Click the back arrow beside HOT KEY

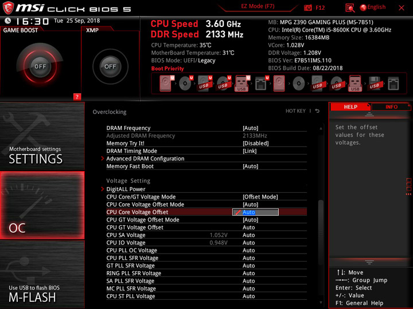pyautogui.click(x=317, y=111)
